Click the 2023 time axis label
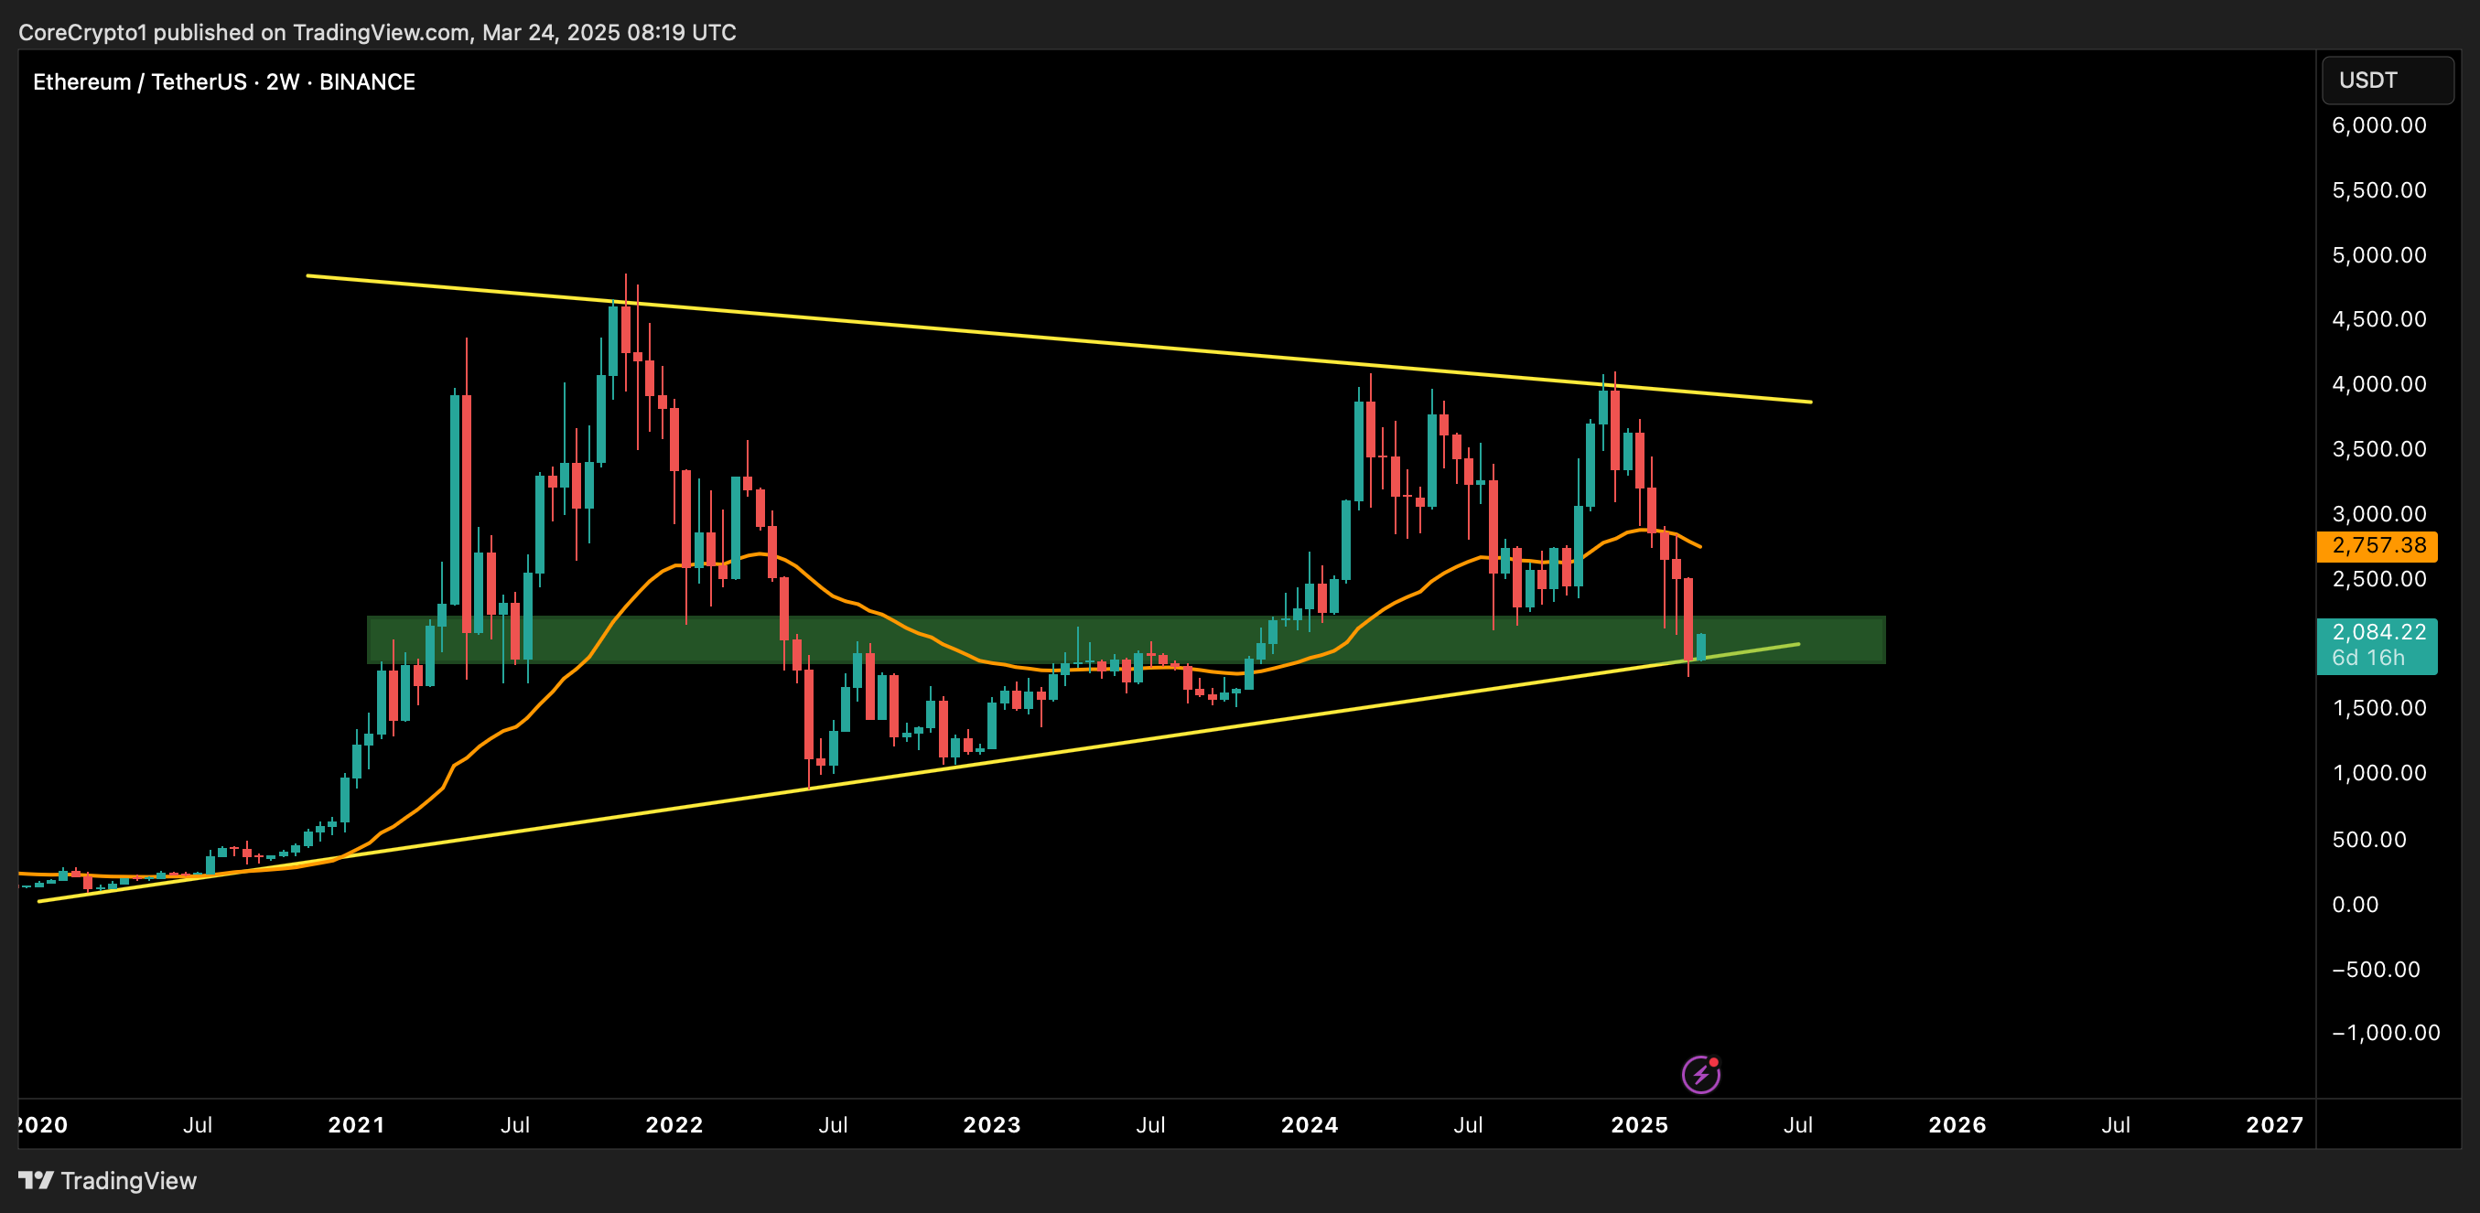This screenshot has width=2480, height=1213. (x=992, y=1124)
